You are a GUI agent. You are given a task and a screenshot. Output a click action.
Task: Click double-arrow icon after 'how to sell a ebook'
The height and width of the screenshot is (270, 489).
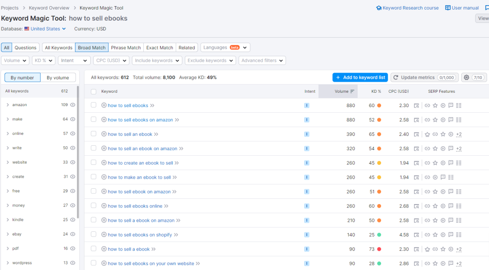[153, 249]
